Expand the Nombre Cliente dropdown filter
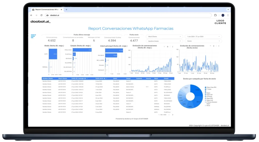Screen dimensions: 259x142 pyautogui.click(x=164, y=41)
